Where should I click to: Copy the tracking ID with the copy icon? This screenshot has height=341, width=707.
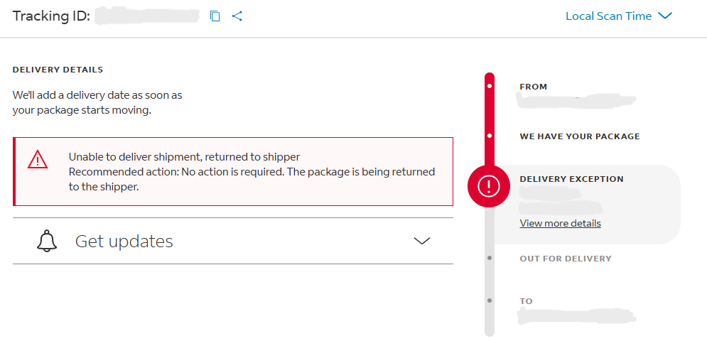click(215, 16)
